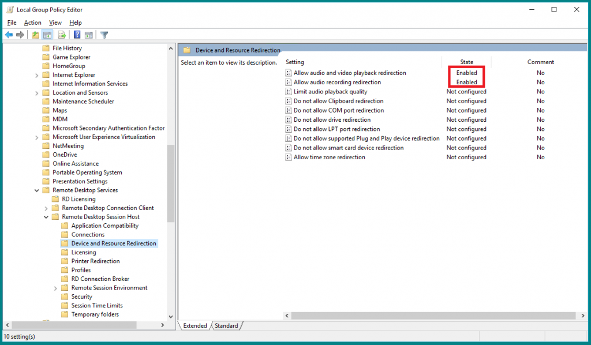This screenshot has width=591, height=345.
Task: Select the RD Connection Broker folder
Action: [100, 279]
